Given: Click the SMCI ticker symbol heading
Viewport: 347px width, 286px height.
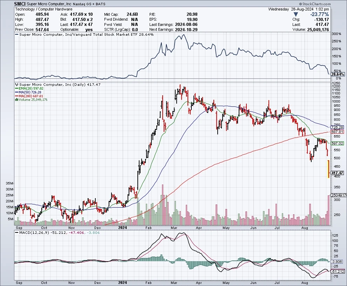Looking at the screenshot, I should point(21,4).
